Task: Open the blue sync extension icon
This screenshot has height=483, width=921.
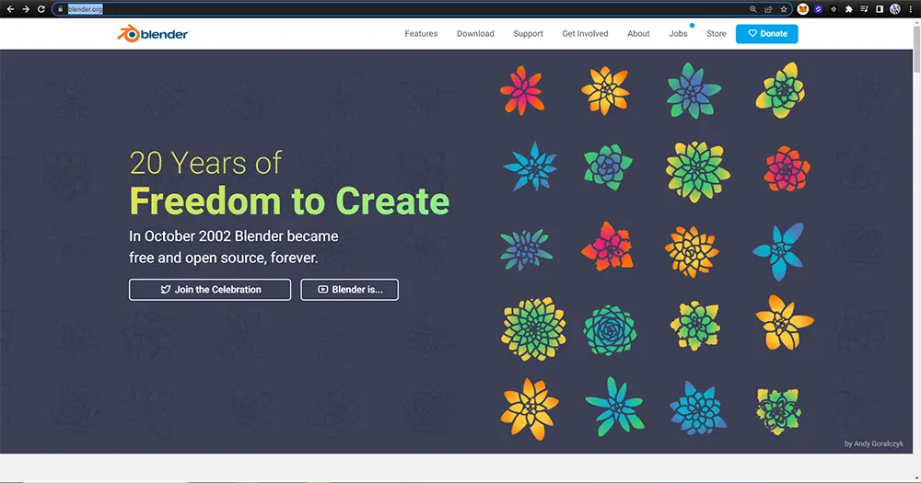Action: [818, 9]
